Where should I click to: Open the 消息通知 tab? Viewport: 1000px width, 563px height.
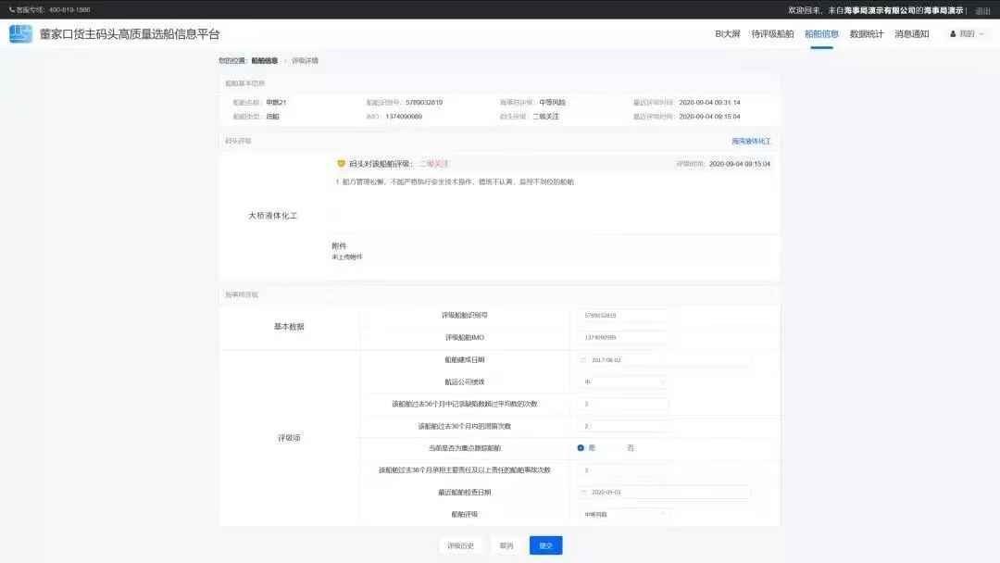click(x=911, y=34)
